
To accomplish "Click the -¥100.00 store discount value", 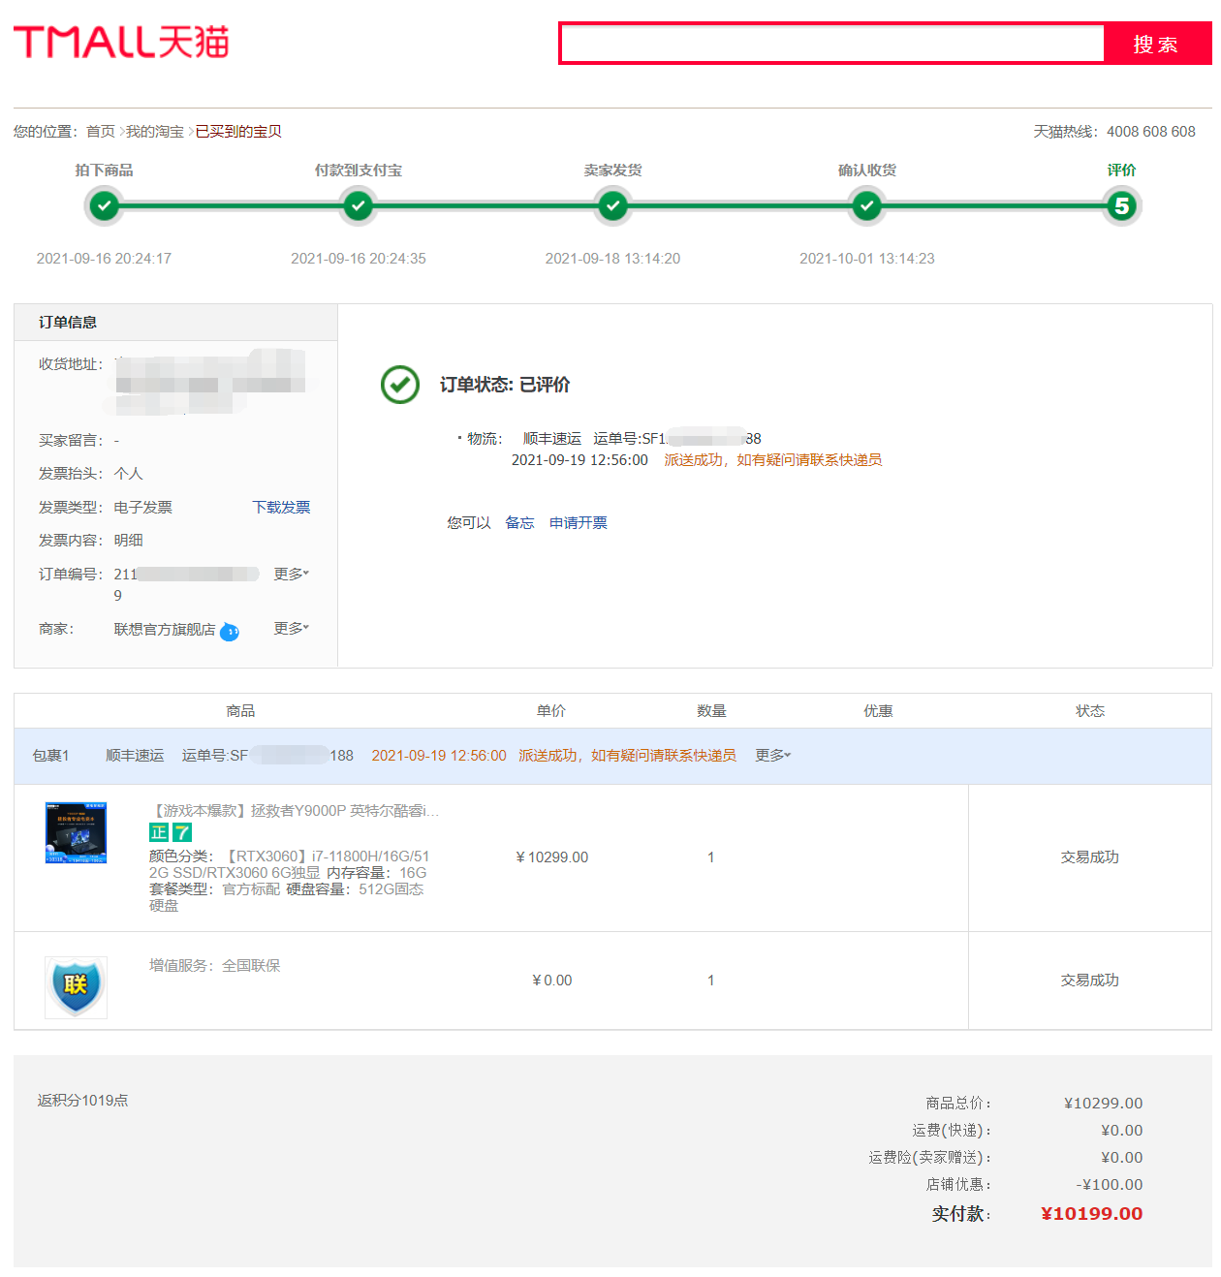I will (x=1110, y=1185).
